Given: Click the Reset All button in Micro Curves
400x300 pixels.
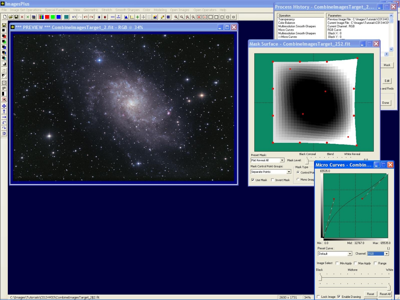Looking at the screenshot, I should coord(385,294).
